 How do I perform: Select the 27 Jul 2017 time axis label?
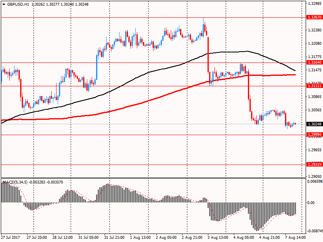point(10,237)
